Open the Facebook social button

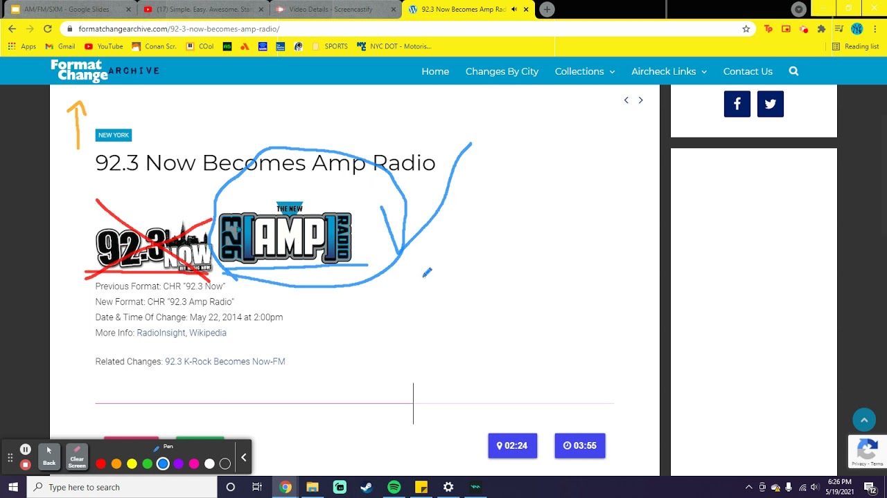(x=737, y=104)
